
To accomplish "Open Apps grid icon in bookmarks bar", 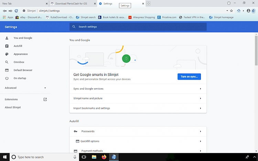I will click(4, 17).
